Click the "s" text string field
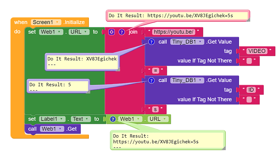Image resolution: width=280 pixels, height=161 pixels. tap(155, 109)
